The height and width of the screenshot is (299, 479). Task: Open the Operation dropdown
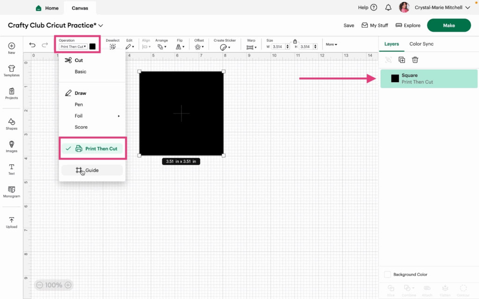tap(73, 47)
